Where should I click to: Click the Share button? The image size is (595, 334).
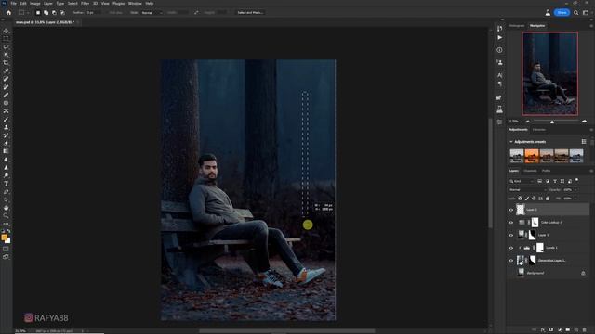pos(562,12)
